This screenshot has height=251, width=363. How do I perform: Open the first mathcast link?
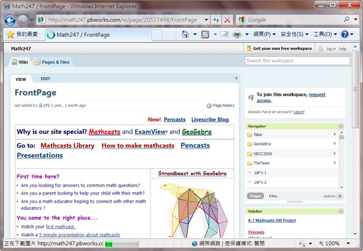coord(60,226)
